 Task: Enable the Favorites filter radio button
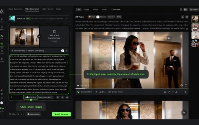tap(112, 9)
